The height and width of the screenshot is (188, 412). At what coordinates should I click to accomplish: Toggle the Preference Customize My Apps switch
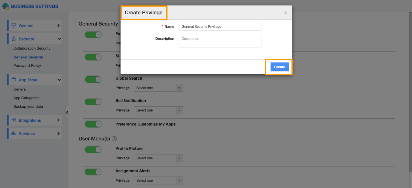pos(93,124)
